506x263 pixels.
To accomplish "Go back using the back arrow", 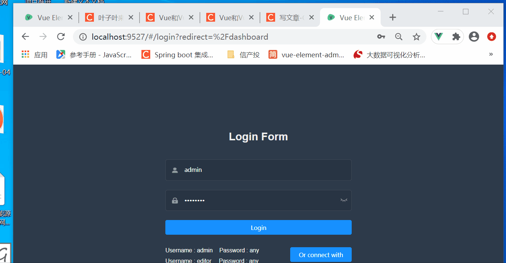I will (x=25, y=36).
